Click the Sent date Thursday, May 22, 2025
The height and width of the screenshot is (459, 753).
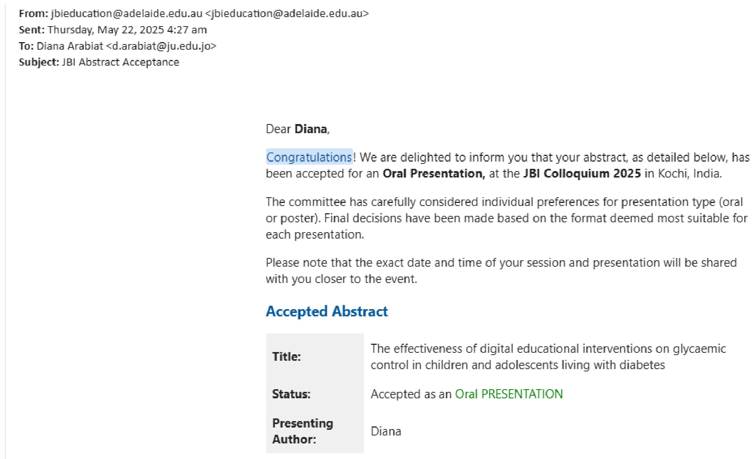(x=106, y=30)
